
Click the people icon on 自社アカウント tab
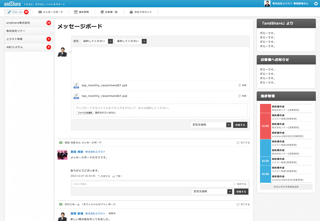[x=131, y=12]
